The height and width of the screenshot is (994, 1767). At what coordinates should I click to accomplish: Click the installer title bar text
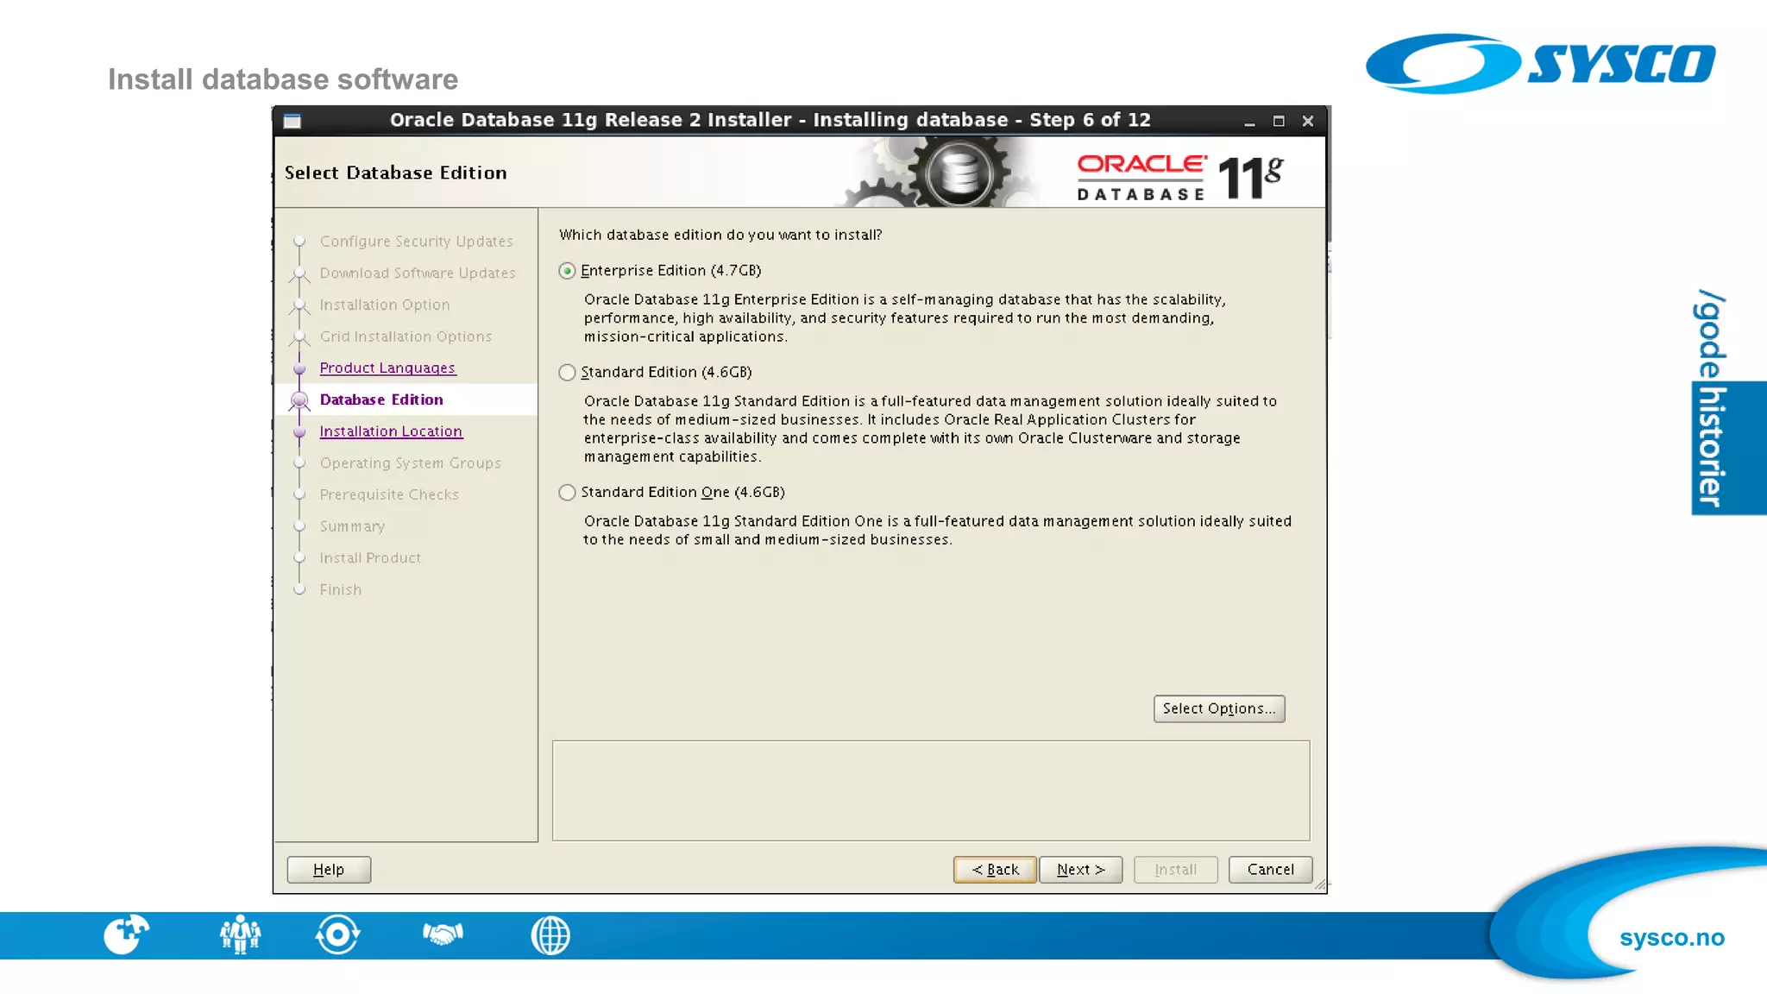coord(770,120)
